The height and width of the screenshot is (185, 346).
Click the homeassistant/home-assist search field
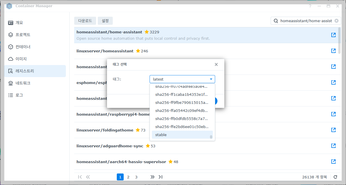point(306,21)
